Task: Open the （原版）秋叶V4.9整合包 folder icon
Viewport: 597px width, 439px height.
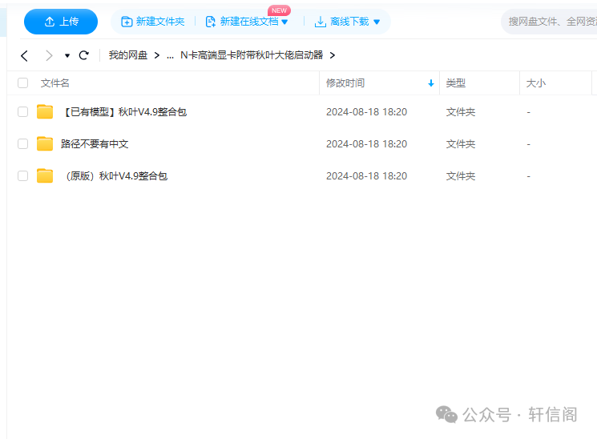Action: tap(45, 176)
